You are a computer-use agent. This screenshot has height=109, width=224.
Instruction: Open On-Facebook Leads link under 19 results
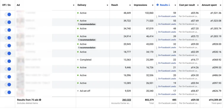pos(167,86)
